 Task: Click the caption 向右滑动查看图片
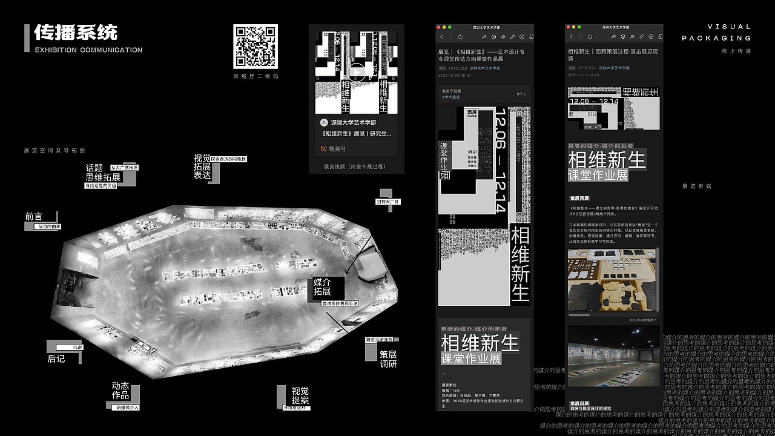[643, 320]
